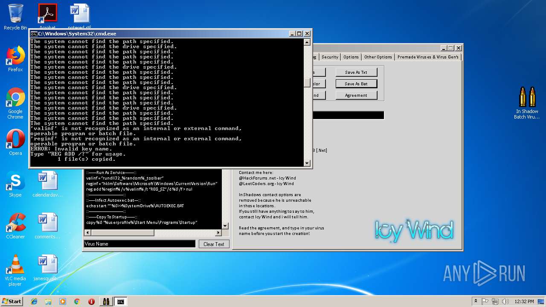Click the valinf="rundll32_%random%_toolbar" line
This screenshot has height=307, width=546.
point(125,178)
